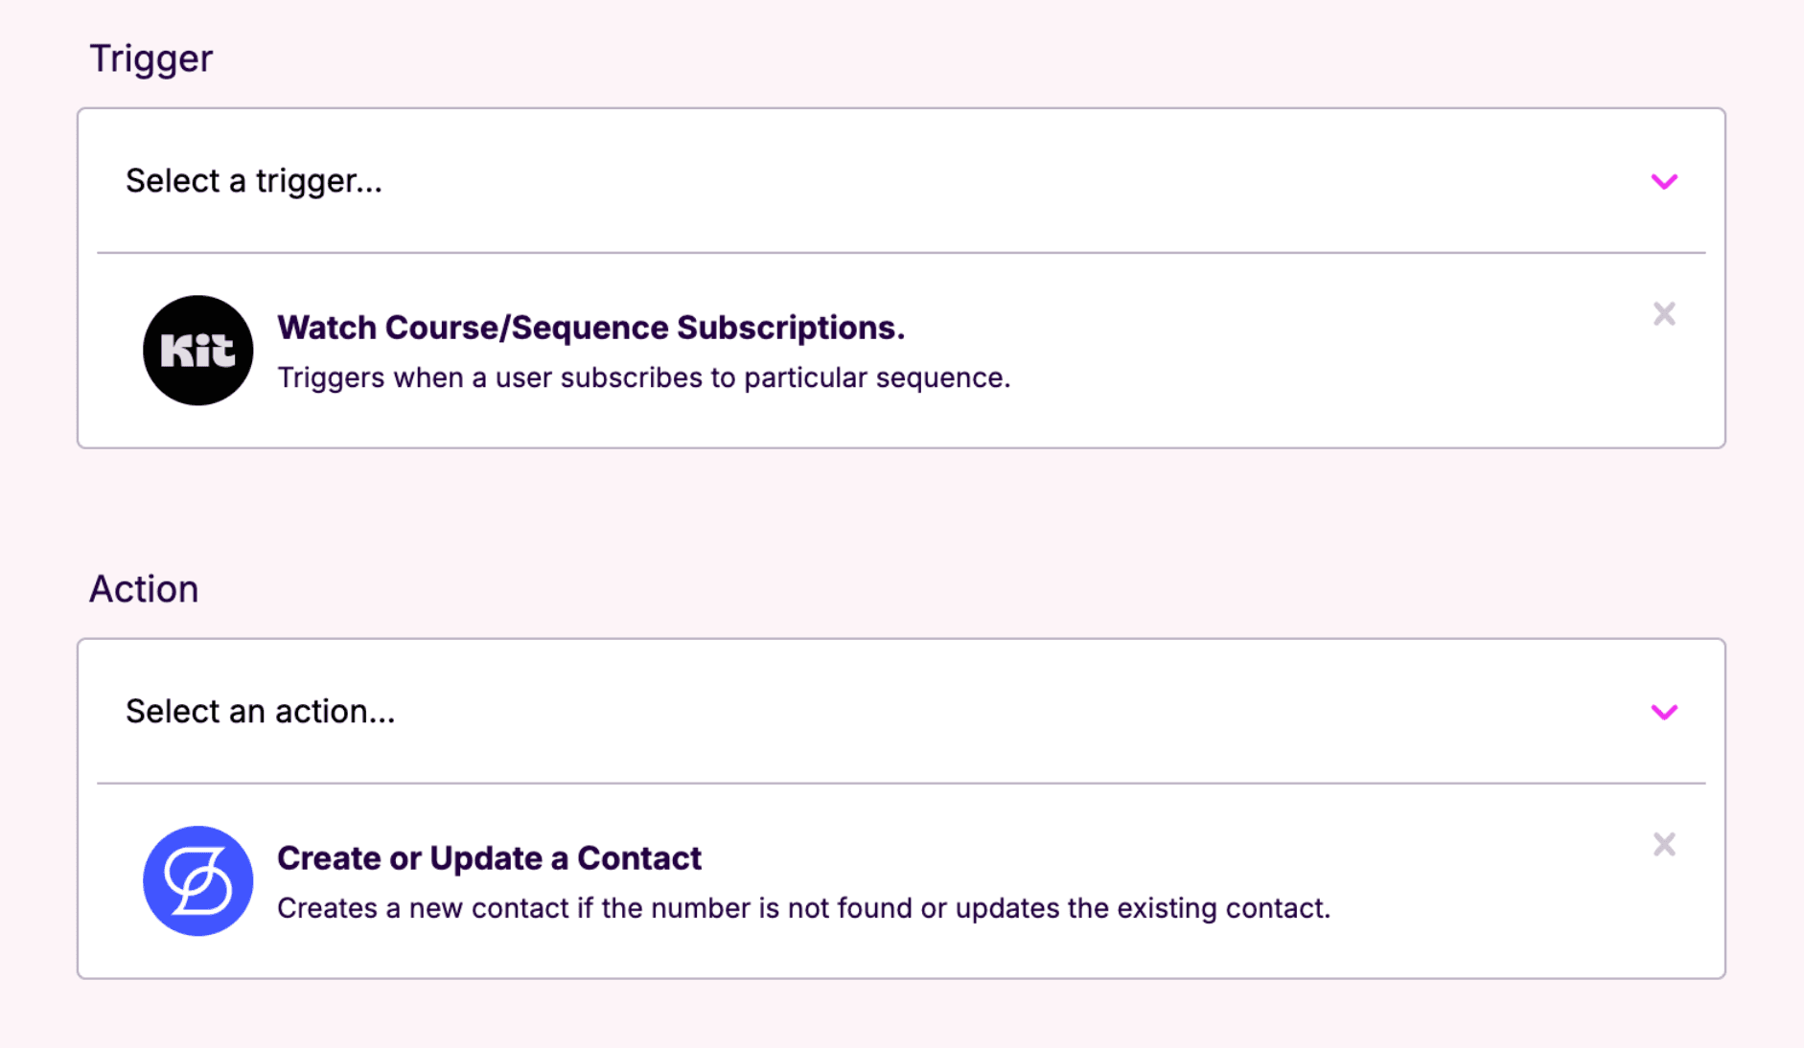
Task: Click the blue contact app logo icon
Action: pos(197,881)
